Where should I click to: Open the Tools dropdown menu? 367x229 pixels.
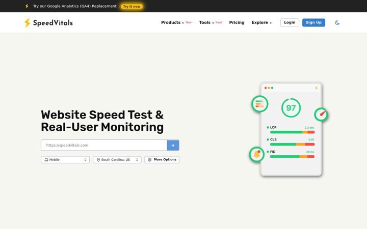pos(206,22)
